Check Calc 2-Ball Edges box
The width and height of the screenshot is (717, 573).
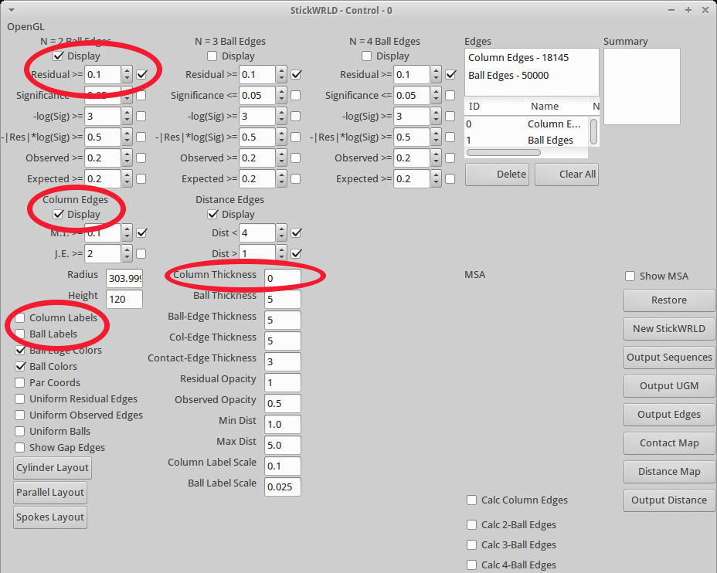[x=471, y=524]
